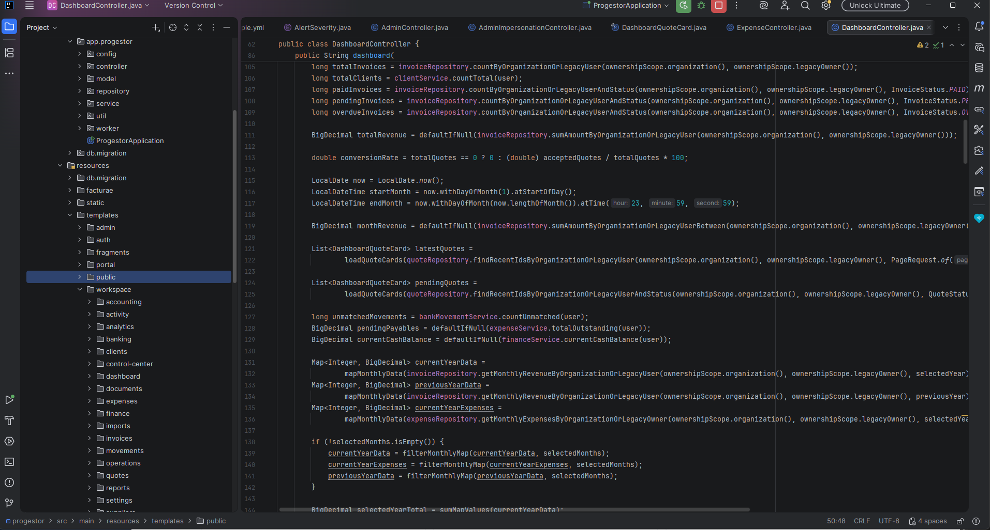The width and height of the screenshot is (990, 530).
Task: Collapse all in Project panel
Action: [x=200, y=27]
